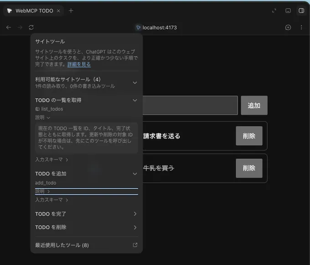Screen dimensions: 310x265
Task: Click the list_todos tool name
Action: point(52,109)
